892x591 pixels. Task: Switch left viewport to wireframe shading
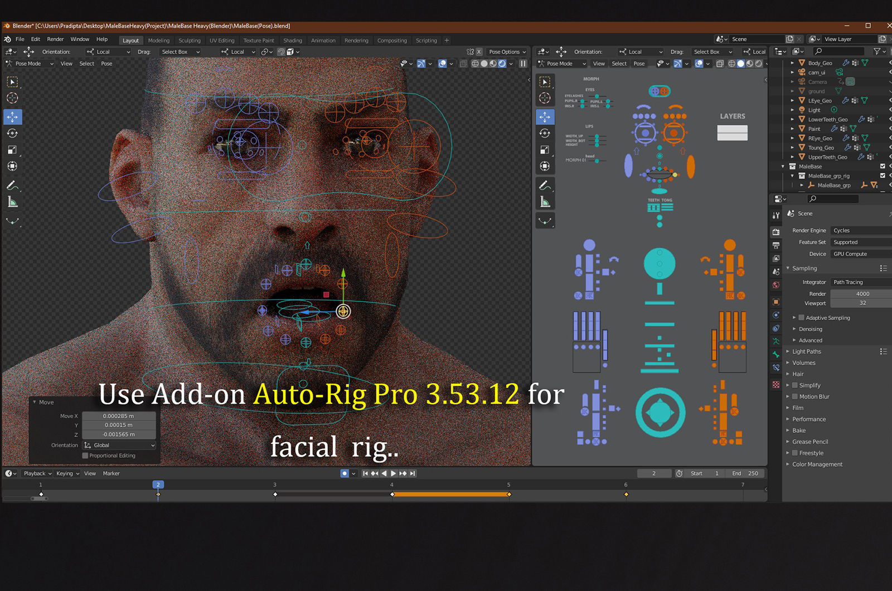tap(475, 64)
